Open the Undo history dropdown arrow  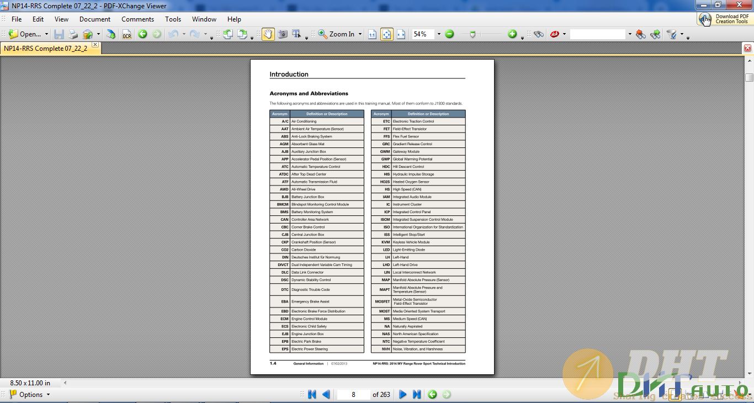pyautogui.click(x=183, y=34)
